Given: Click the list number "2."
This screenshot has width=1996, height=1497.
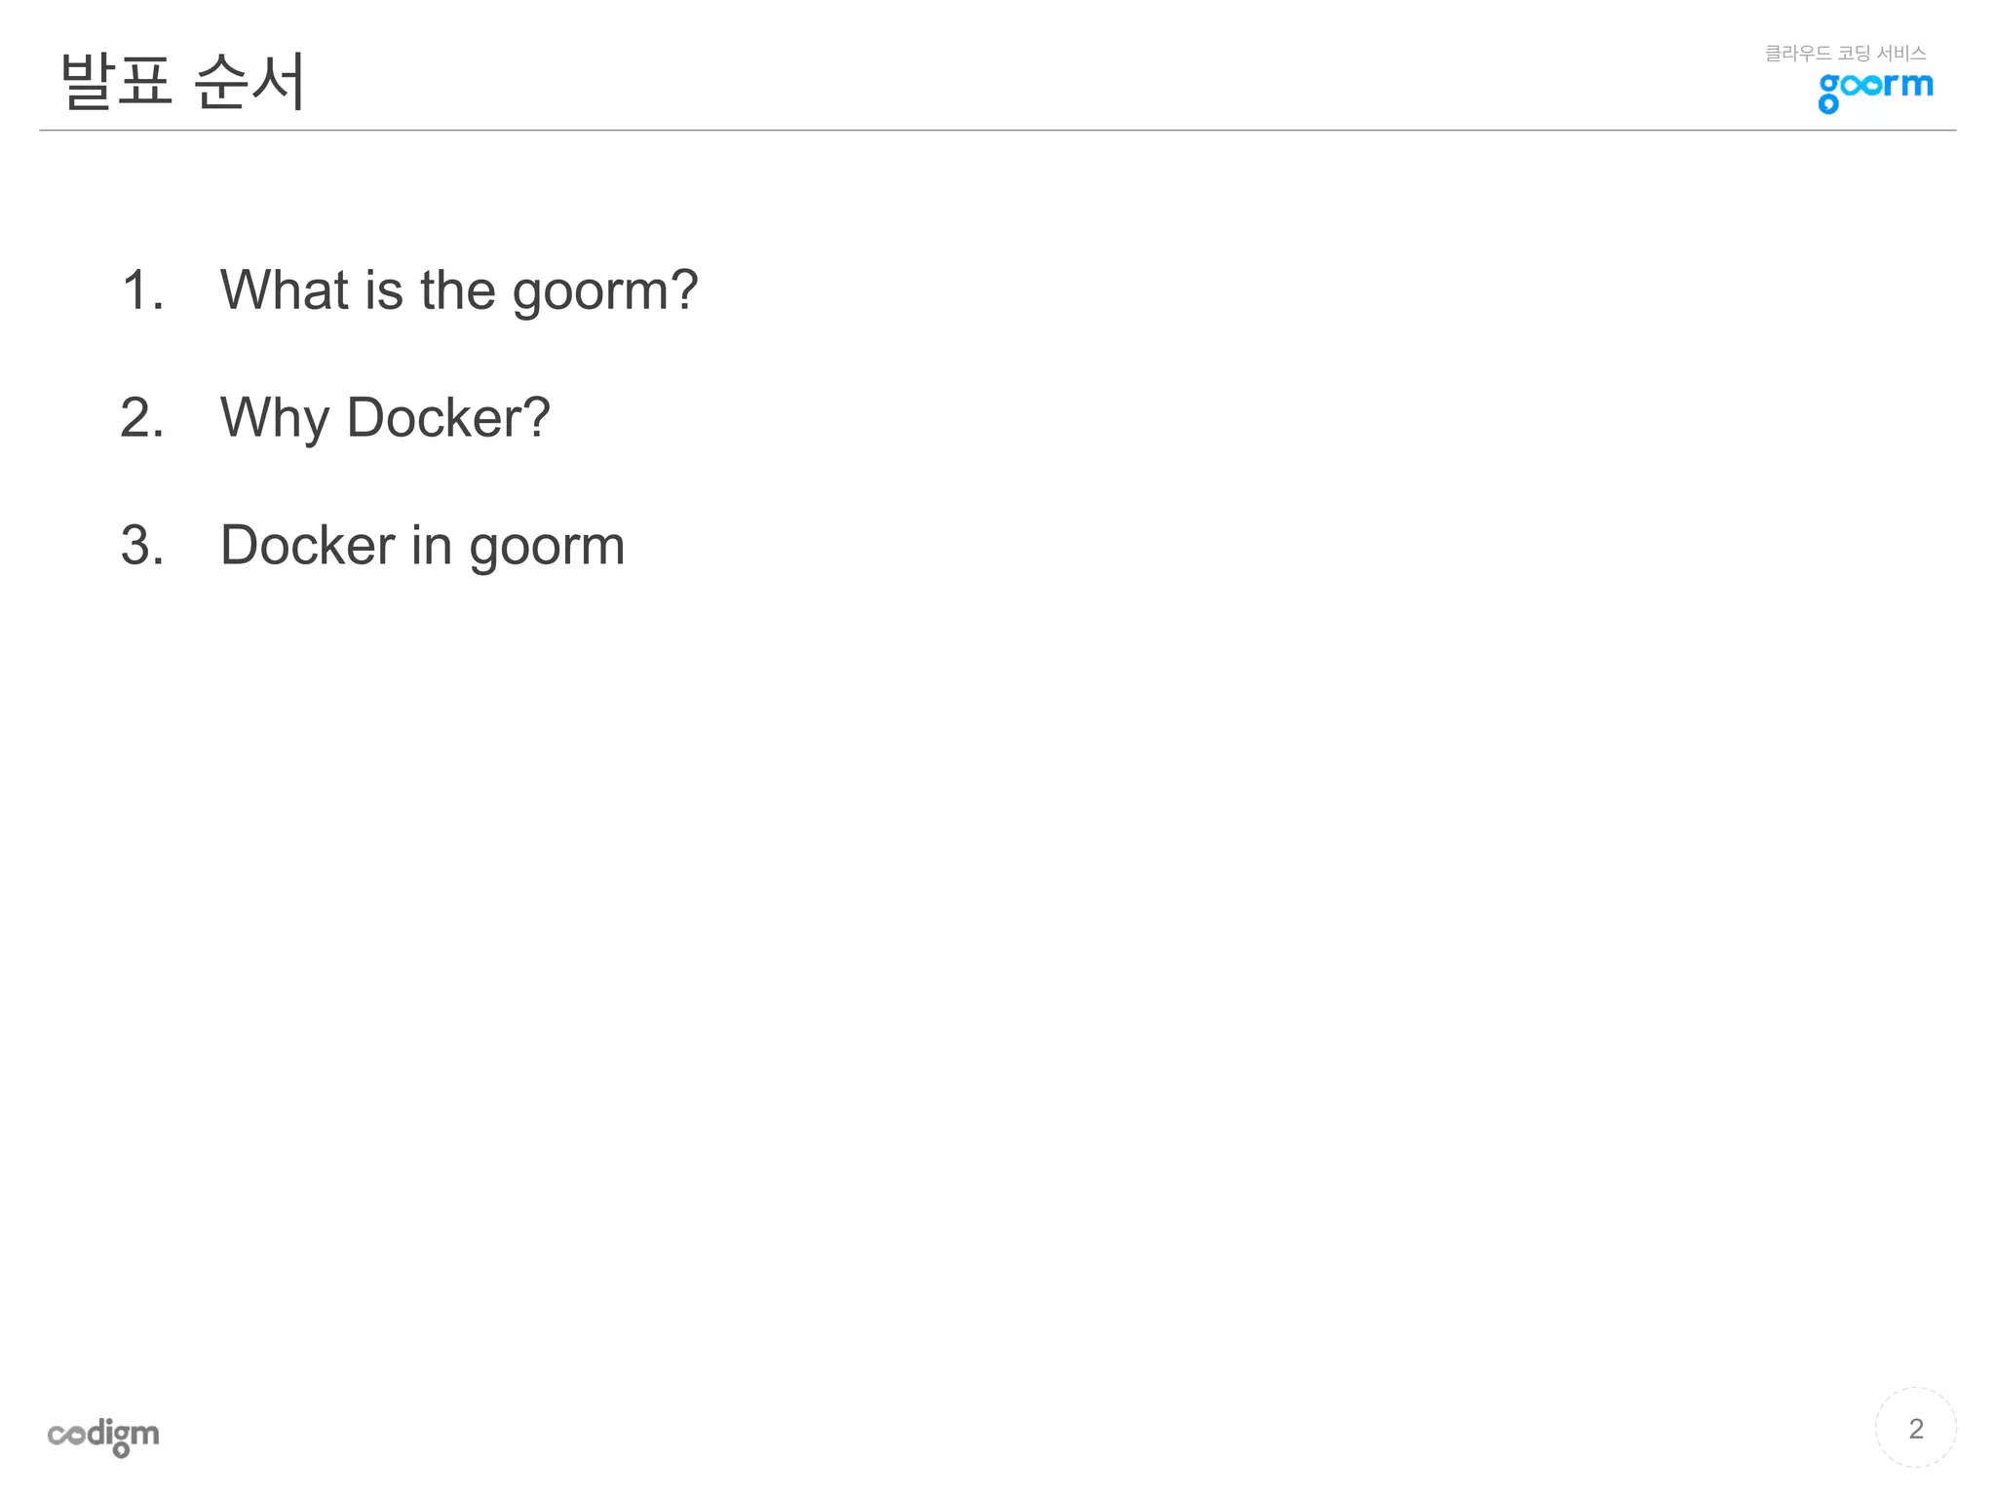Looking at the screenshot, I should click(142, 418).
